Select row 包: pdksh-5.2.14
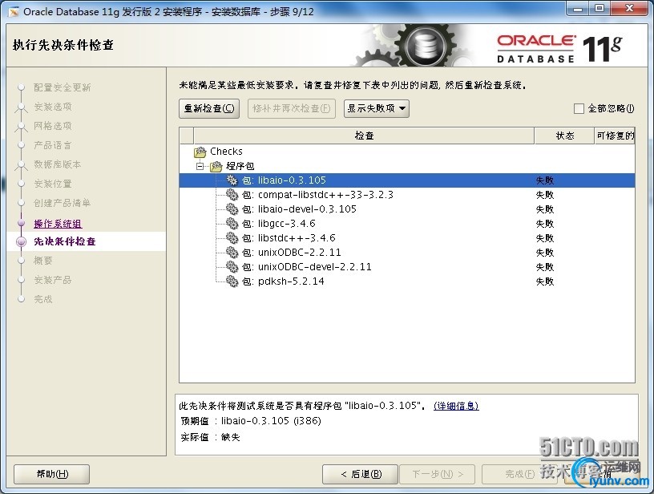The width and height of the screenshot is (654, 494). pos(407,281)
